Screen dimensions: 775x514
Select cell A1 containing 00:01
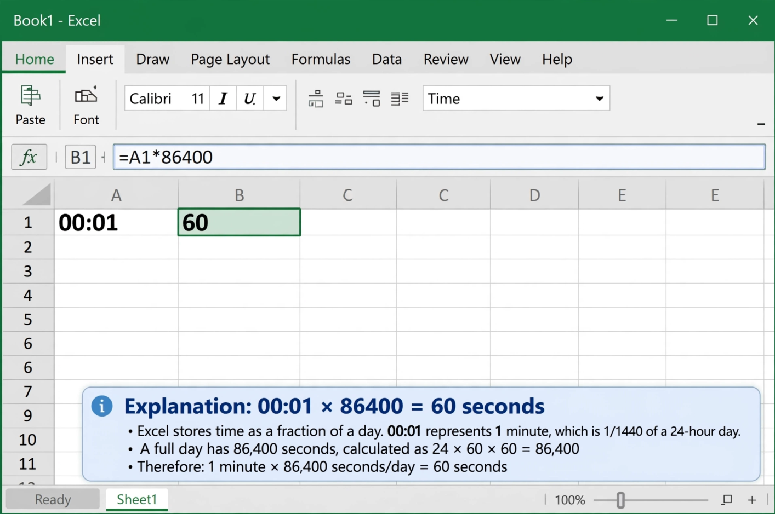pos(116,222)
